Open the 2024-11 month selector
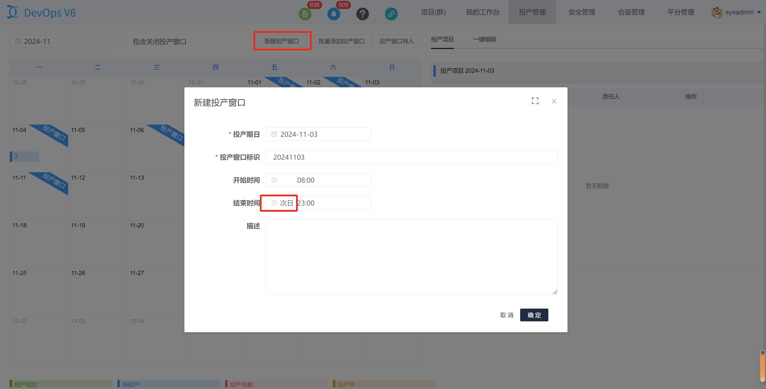 tap(62, 41)
